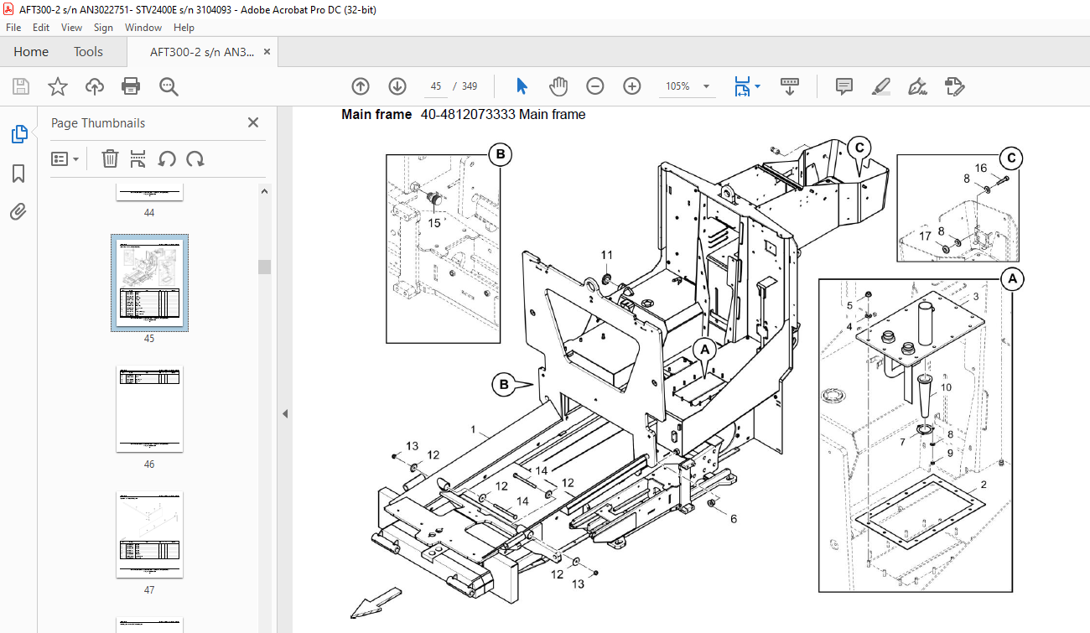The height and width of the screenshot is (633, 1090).
Task: Open the find text magnifier tool
Action: click(169, 86)
